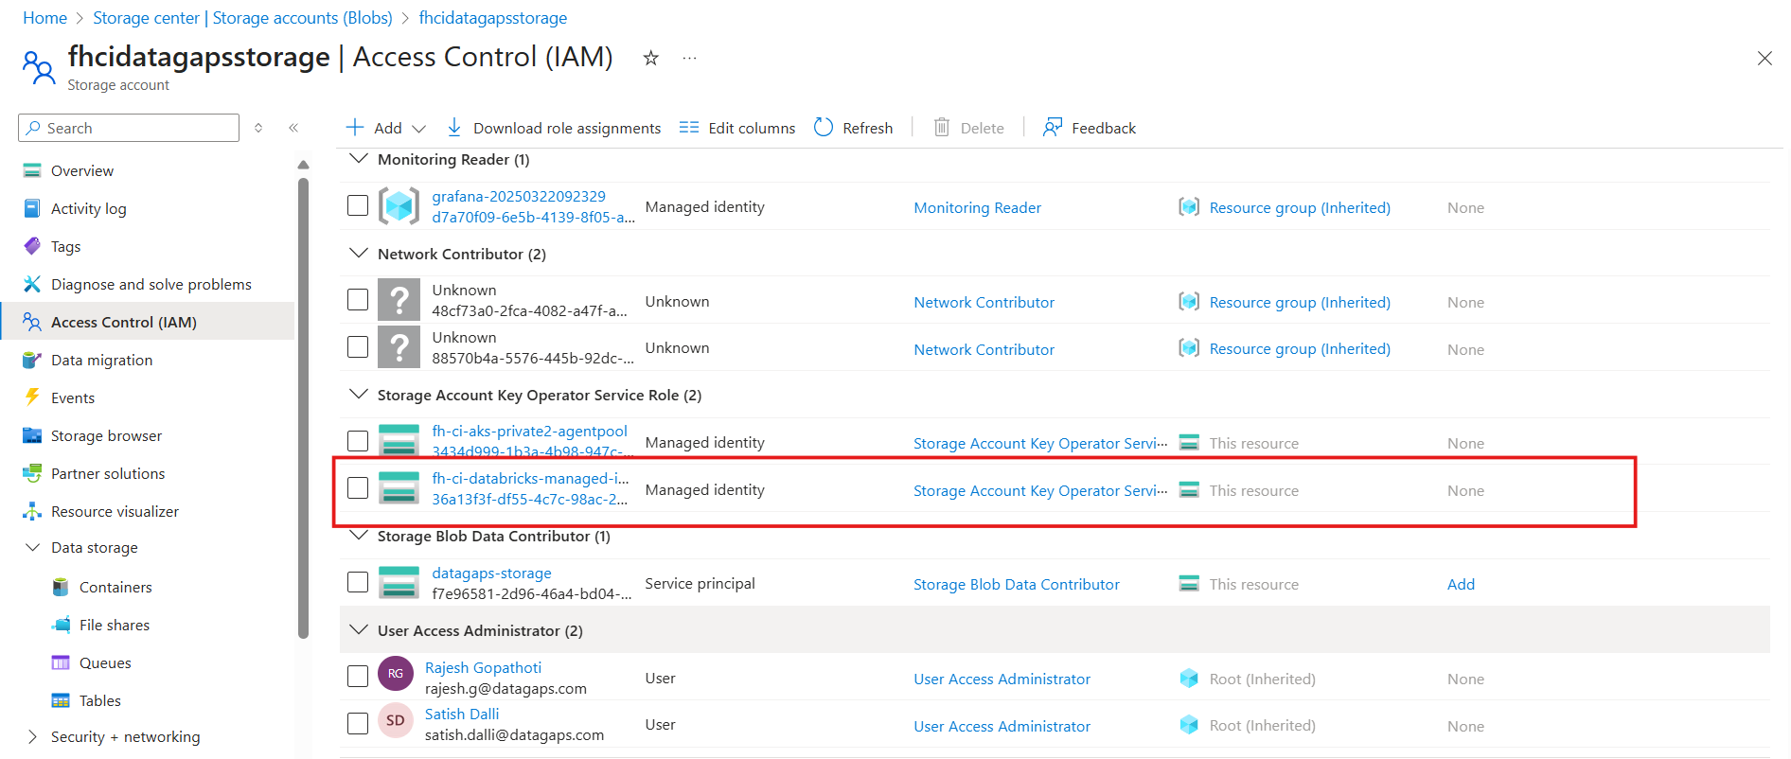Collapse the Data storage sidebar section
The height and width of the screenshot is (759, 1791).
point(32,548)
